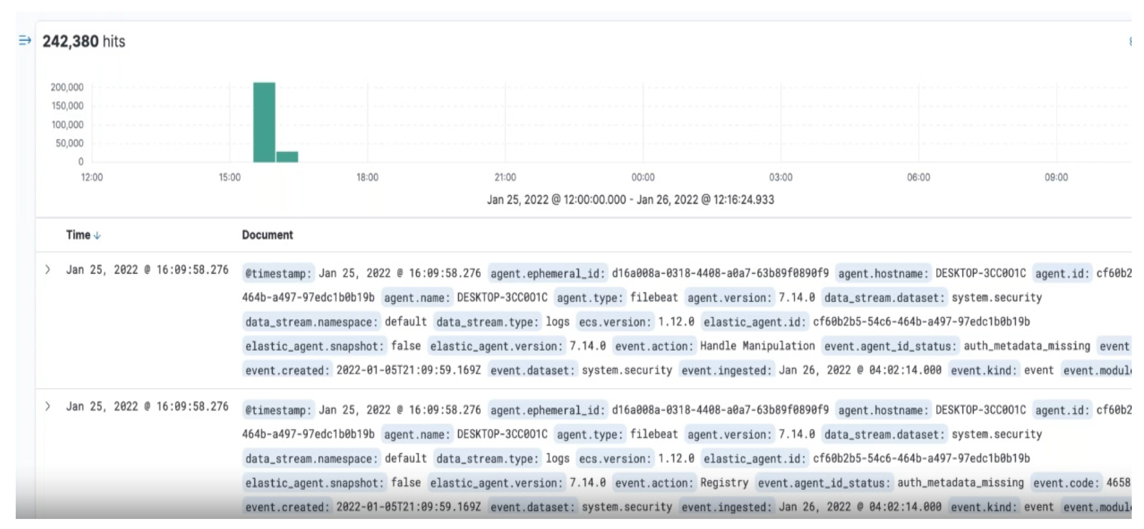This screenshot has height=529, width=1144.
Task: Click agent.hostname field in the first row
Action: point(883,273)
